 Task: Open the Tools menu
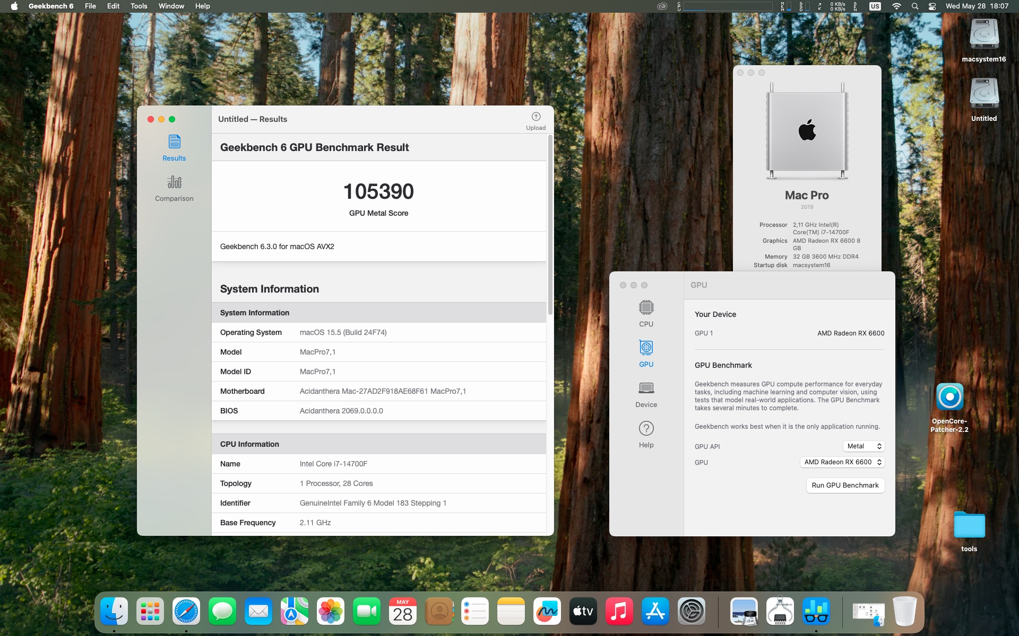coord(139,6)
